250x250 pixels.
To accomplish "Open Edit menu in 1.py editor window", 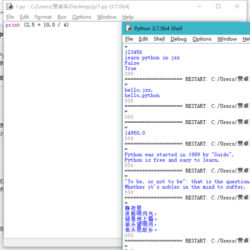I will click(24, 17).
